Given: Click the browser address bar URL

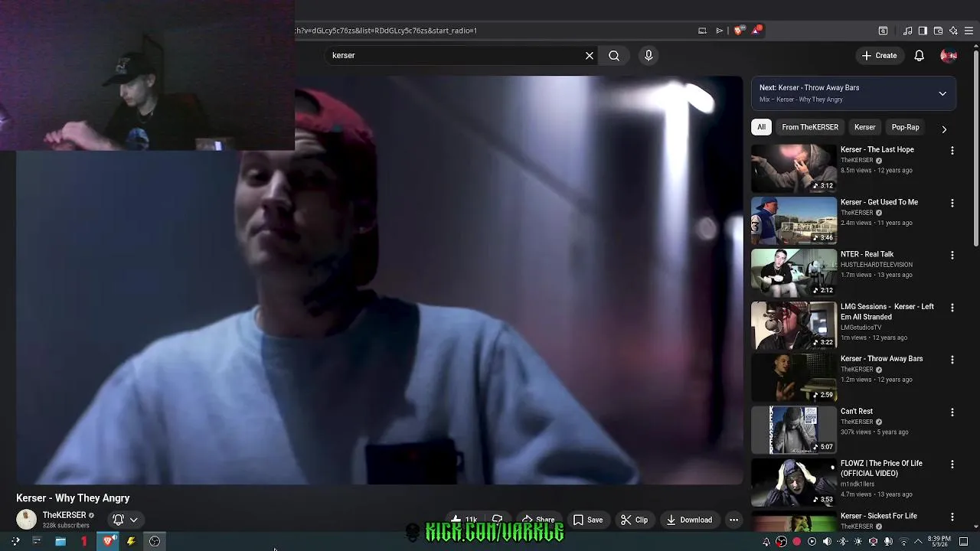Looking at the screenshot, I should point(386,31).
